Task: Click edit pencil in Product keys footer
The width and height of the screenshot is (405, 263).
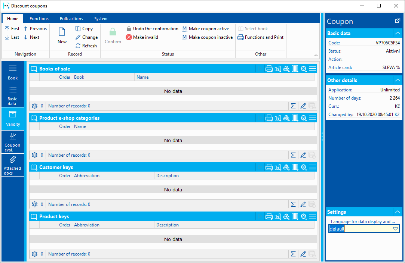Action: (x=303, y=254)
